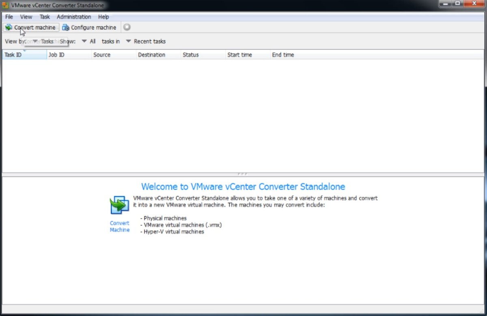Open the View menu
This screenshot has height=316, width=487.
coord(26,17)
